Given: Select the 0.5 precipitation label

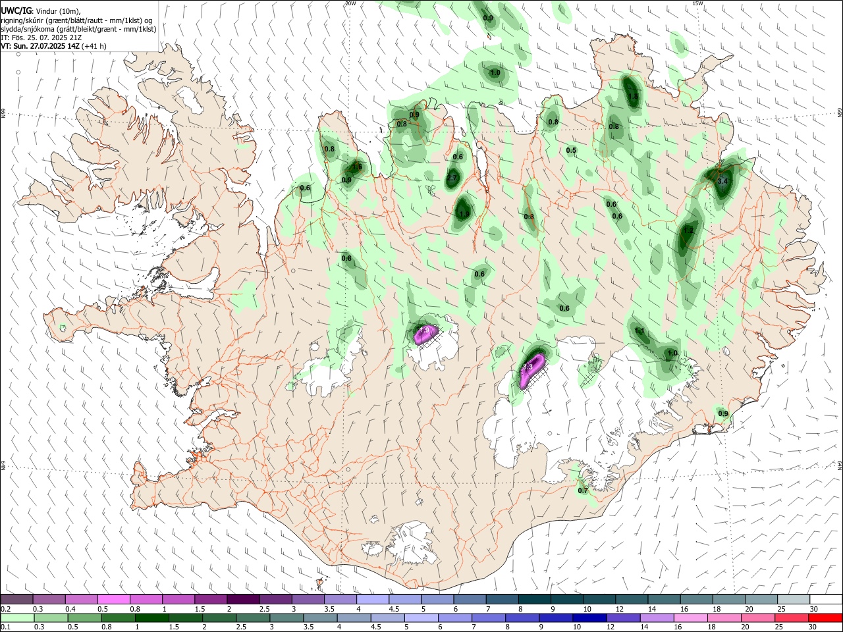Looking at the screenshot, I should coord(571,151).
